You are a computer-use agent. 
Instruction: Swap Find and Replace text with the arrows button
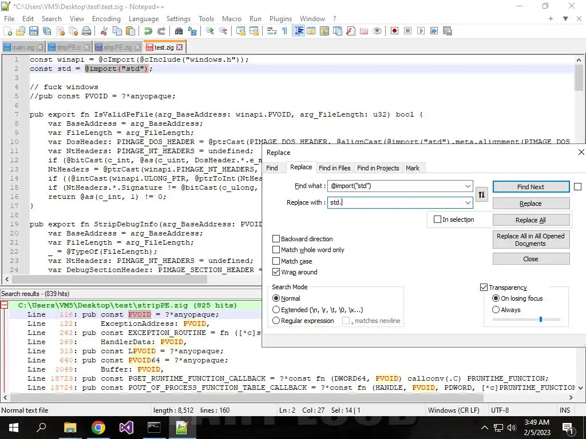tap(481, 194)
